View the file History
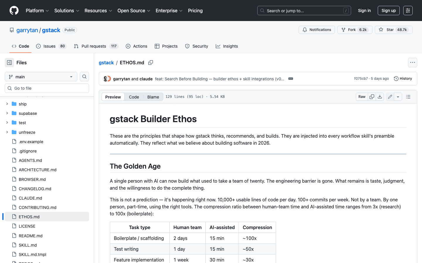The height and width of the screenshot is (263, 422). (403, 79)
